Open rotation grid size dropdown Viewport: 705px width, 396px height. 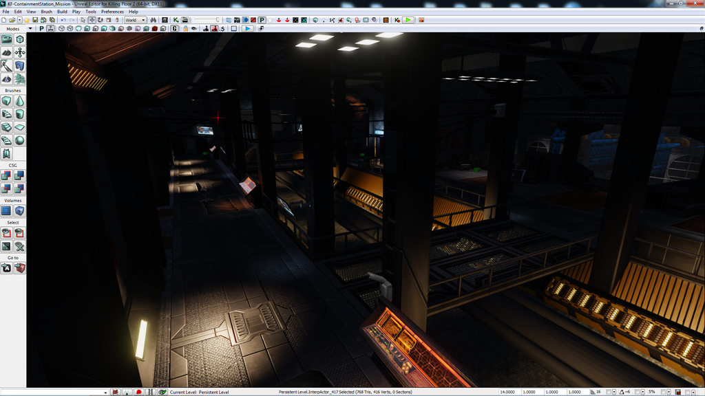pyautogui.click(x=642, y=392)
